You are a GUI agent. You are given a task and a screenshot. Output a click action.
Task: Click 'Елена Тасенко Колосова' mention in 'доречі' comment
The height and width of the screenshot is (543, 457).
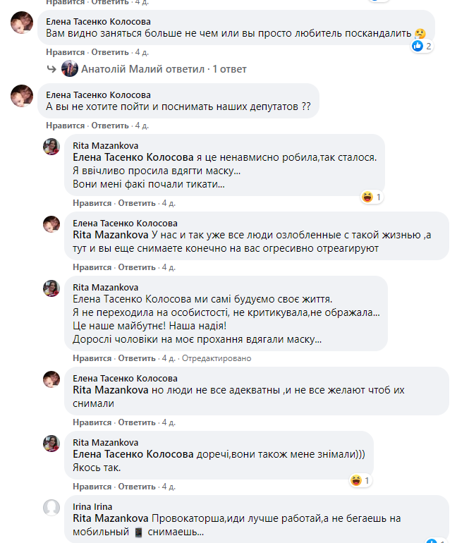tap(133, 455)
